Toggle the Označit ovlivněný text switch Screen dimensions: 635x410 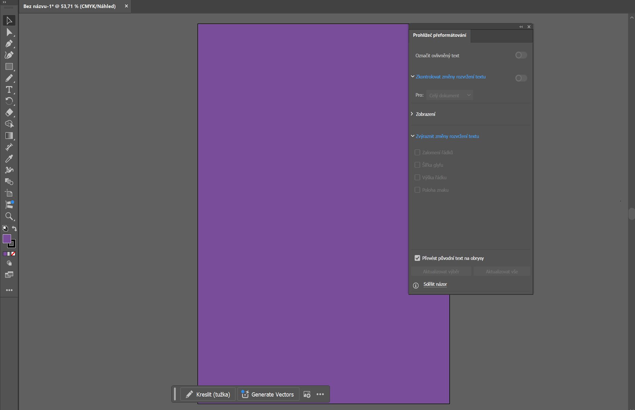pos(521,55)
